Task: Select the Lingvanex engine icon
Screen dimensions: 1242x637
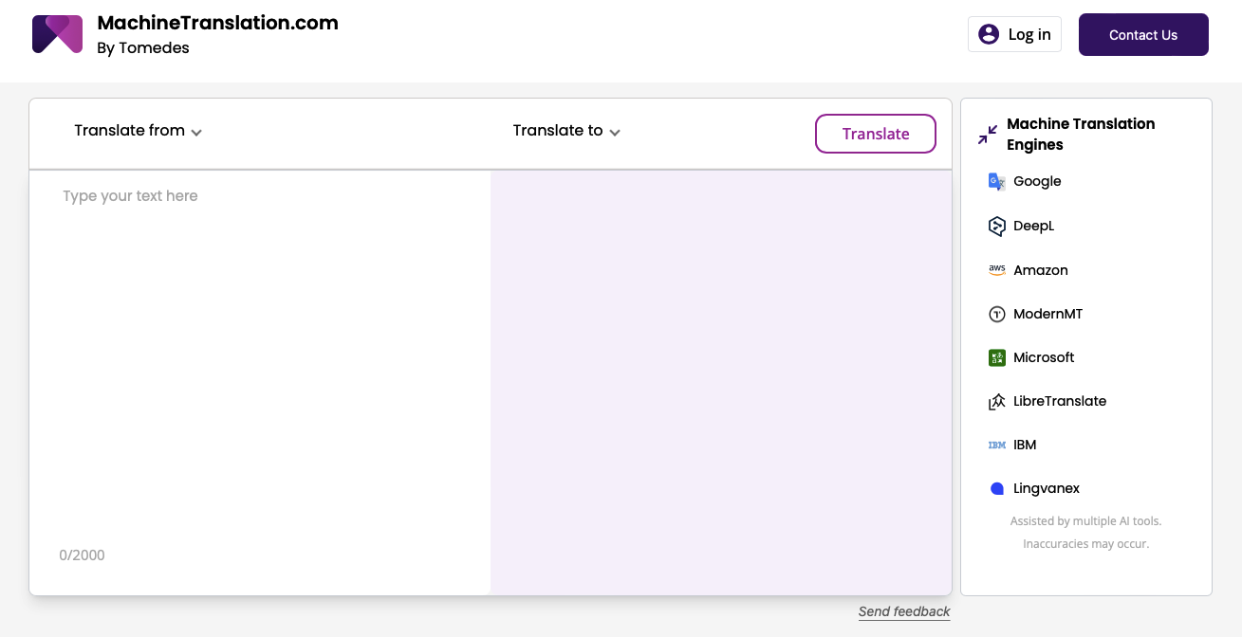Action: (997, 488)
